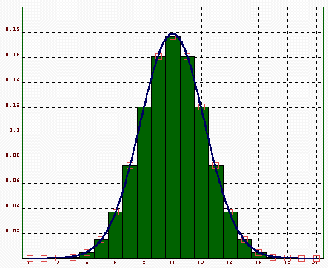328x268 pixels.
Task: Select the red marker at x=8
Action: click(144, 107)
